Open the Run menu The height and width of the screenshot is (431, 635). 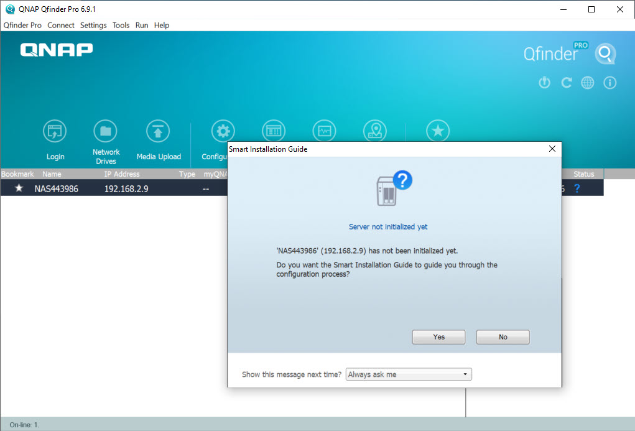(x=142, y=25)
